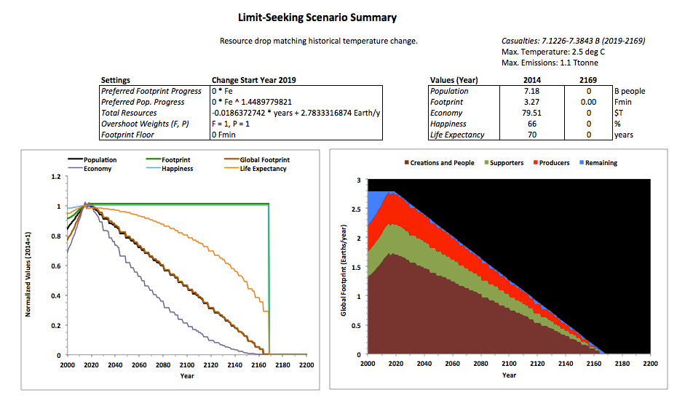The width and height of the screenshot is (693, 403).
Task: Click the '0 * Fe ^ 1.4489779821' cell
Action: coord(296,102)
